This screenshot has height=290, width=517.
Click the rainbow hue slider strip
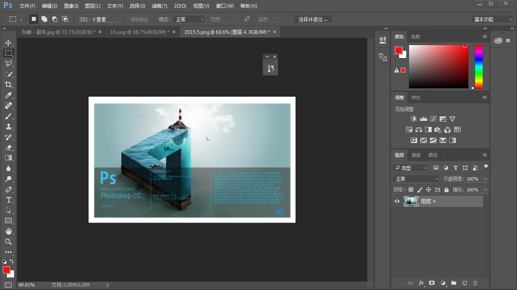(x=479, y=66)
